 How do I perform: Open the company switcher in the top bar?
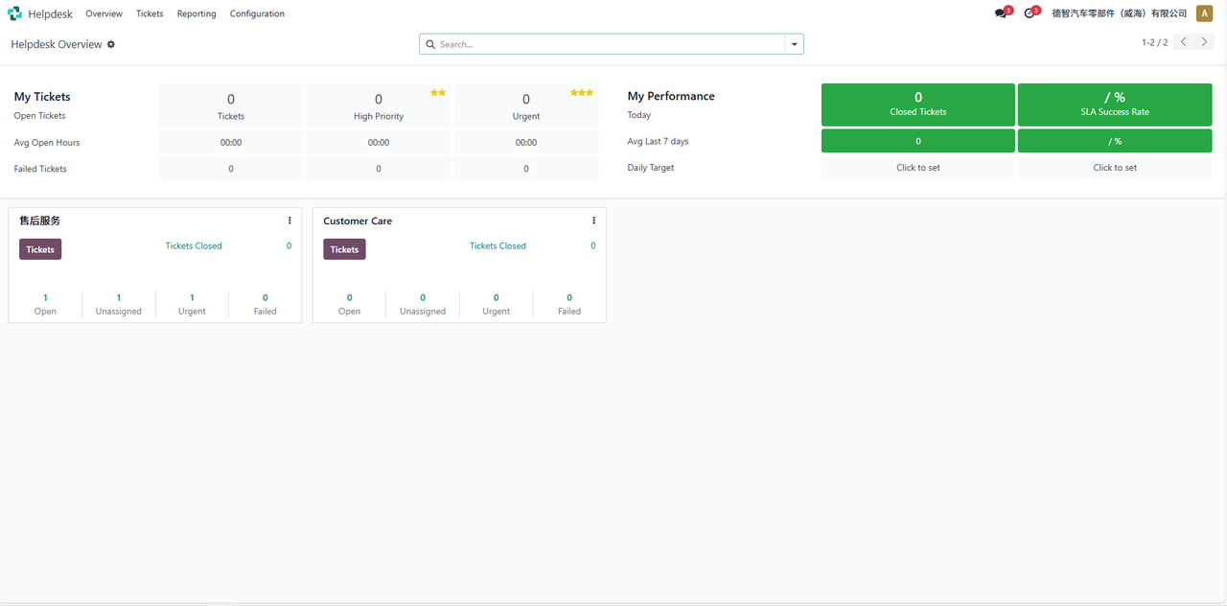1119,13
